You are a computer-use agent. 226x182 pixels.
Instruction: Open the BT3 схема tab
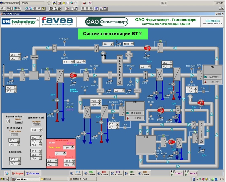[103, 173]
